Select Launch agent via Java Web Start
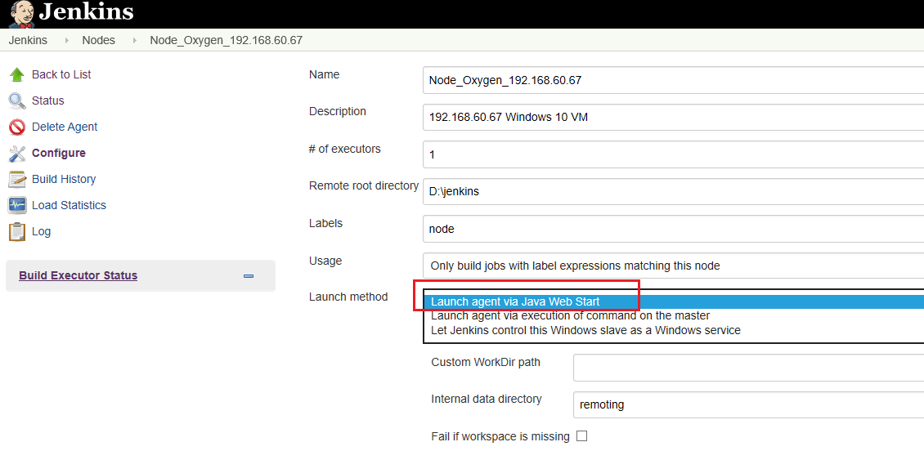924x451 pixels. click(674, 302)
